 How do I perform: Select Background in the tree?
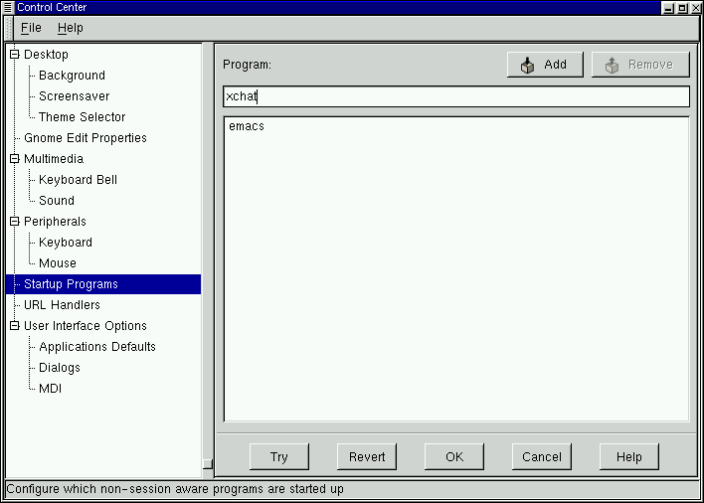pos(72,76)
